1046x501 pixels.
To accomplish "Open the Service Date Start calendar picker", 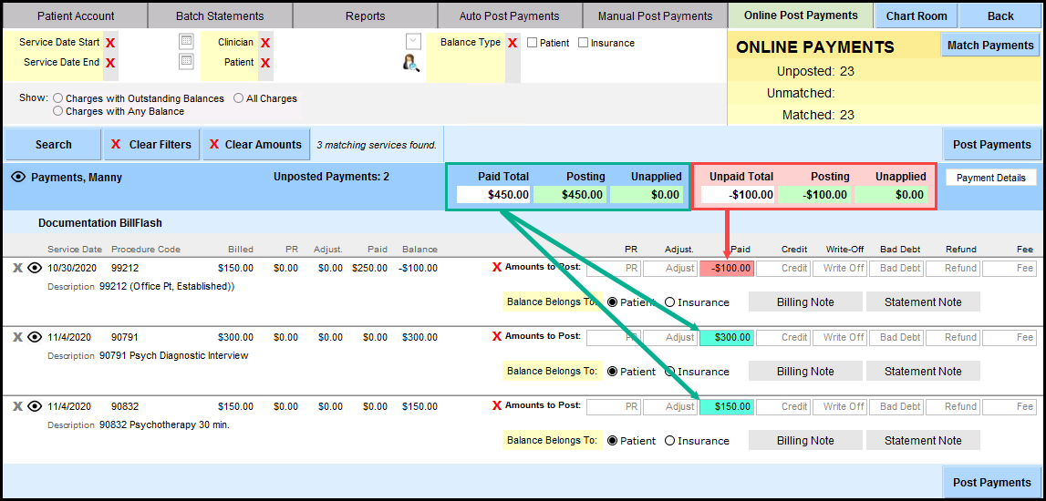I will pyautogui.click(x=186, y=42).
